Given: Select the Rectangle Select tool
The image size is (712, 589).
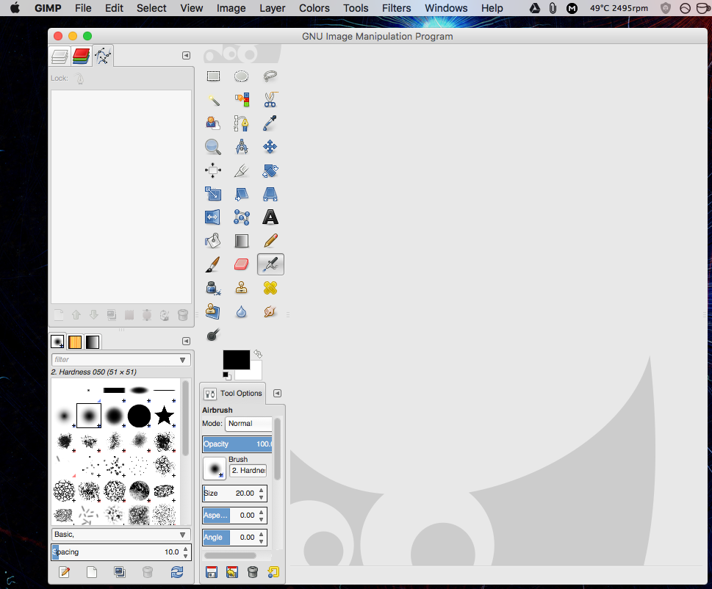Looking at the screenshot, I should click(x=213, y=76).
